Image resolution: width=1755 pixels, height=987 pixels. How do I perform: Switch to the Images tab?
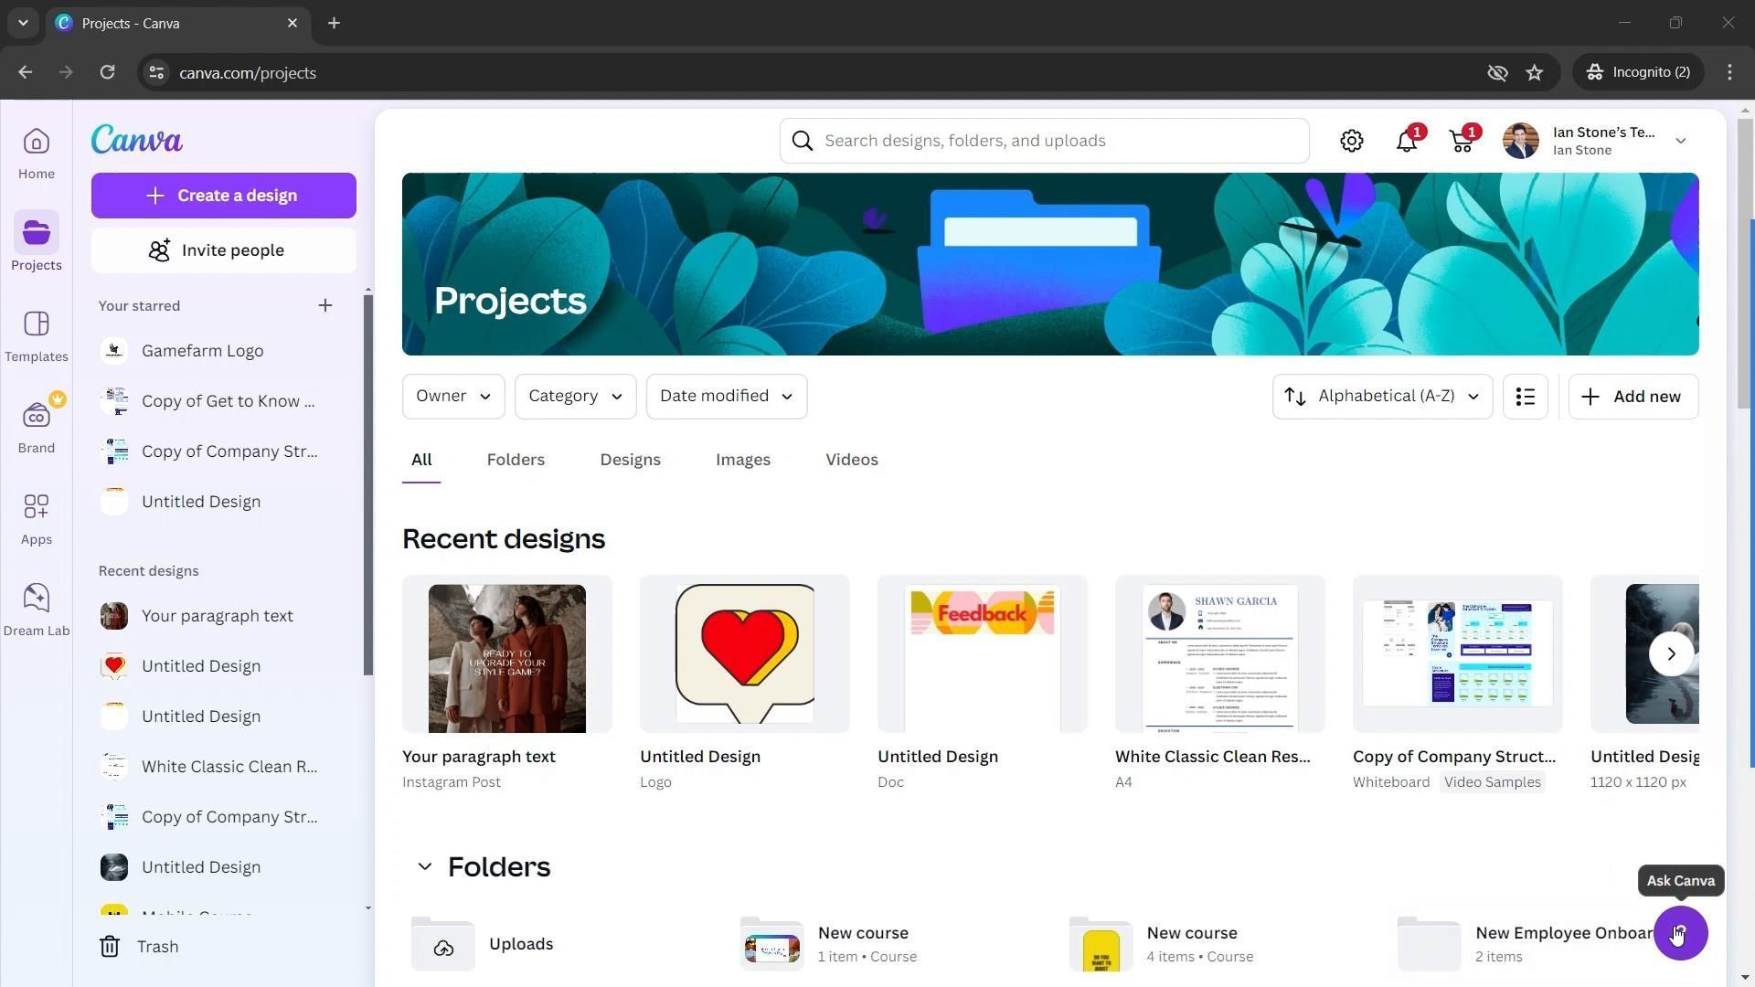pyautogui.click(x=743, y=461)
